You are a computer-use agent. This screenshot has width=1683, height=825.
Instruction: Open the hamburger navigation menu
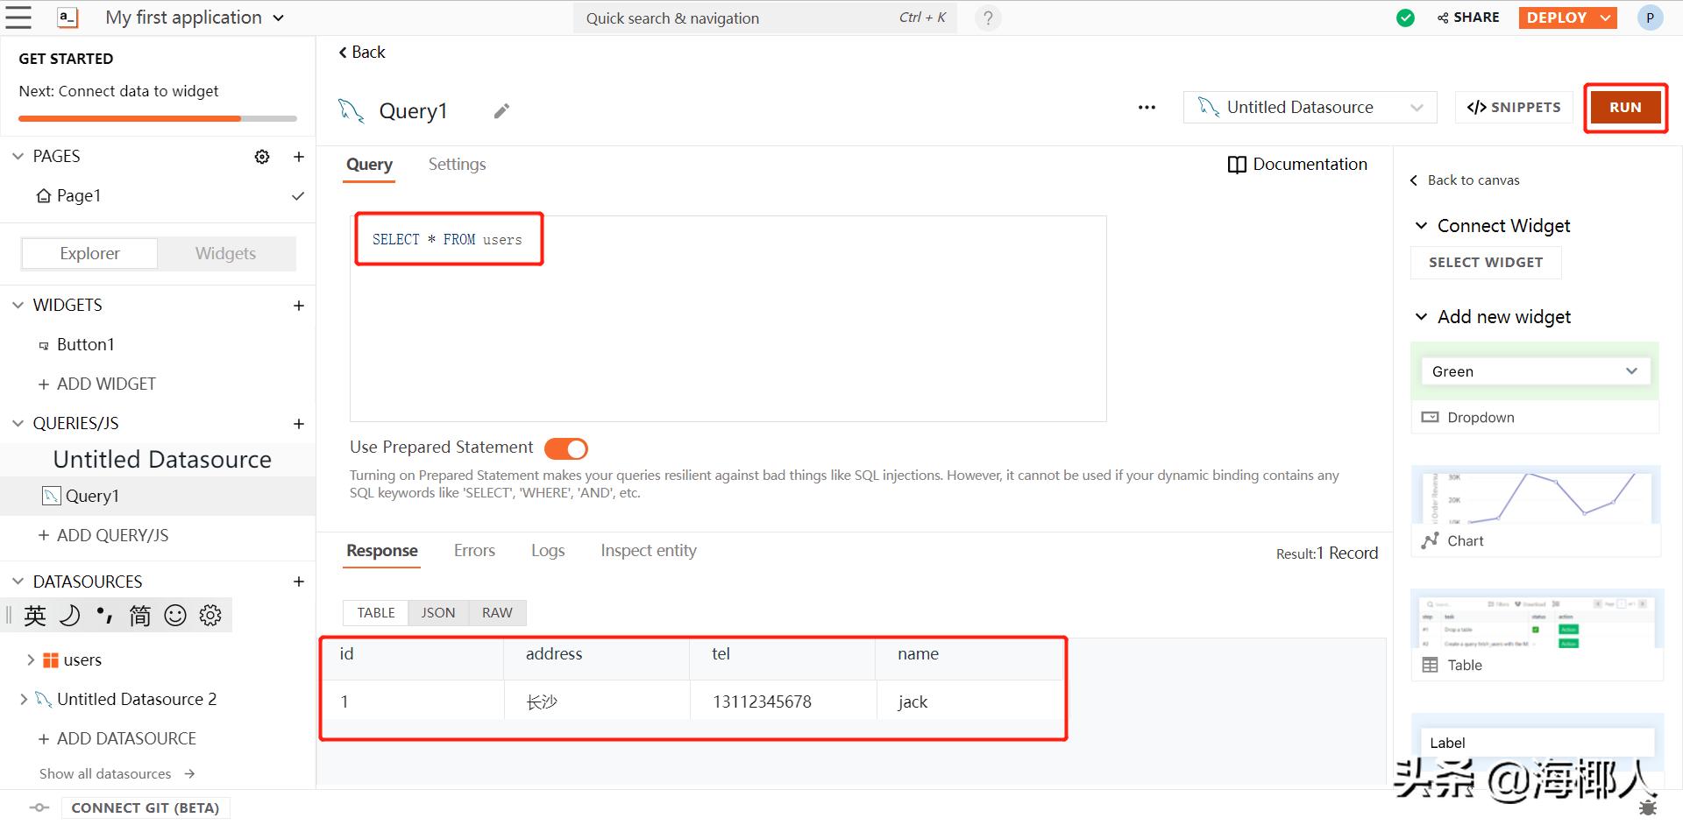[x=19, y=18]
